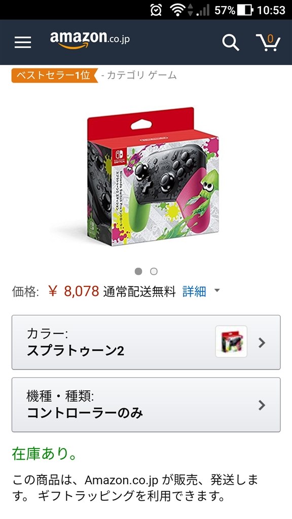Tap the Amazon.co.jp logo
The width and height of the screenshot is (292, 519).
[90, 40]
